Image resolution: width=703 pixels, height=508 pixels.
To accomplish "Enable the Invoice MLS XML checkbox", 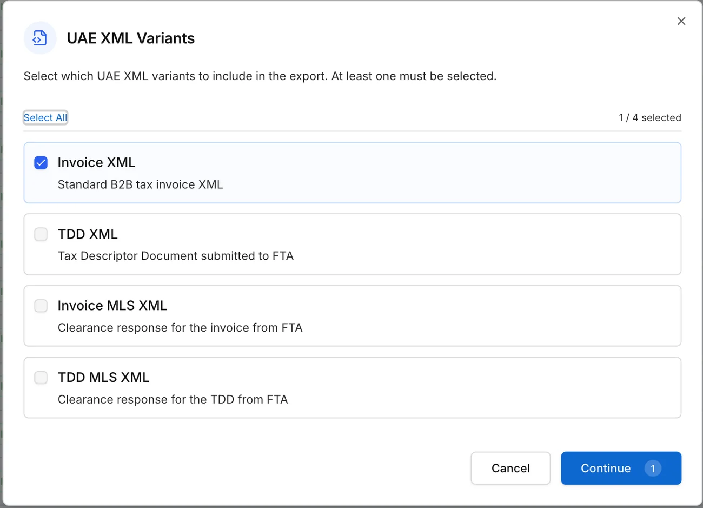I will tap(41, 306).
